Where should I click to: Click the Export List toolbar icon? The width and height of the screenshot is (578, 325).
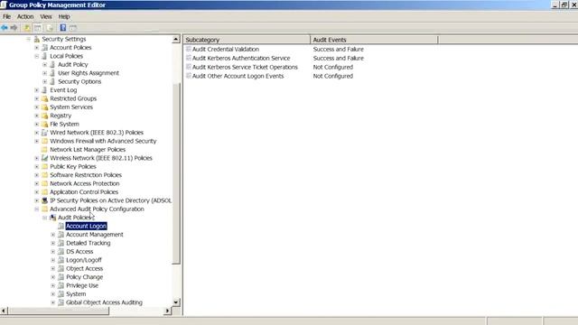[x=50, y=28]
